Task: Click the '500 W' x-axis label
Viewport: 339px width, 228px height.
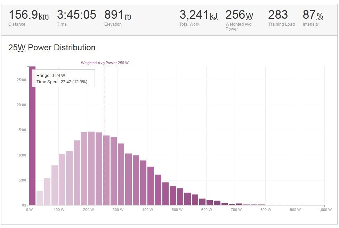Action: (x=177, y=210)
